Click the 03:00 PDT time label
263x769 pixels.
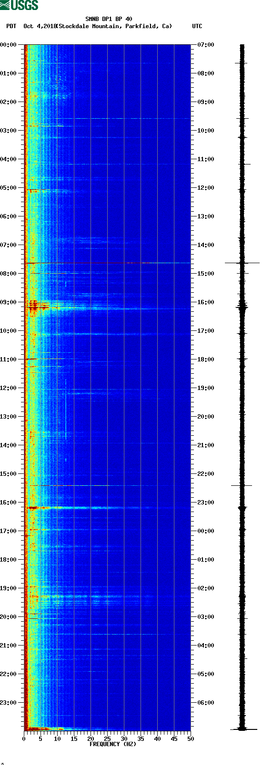[x=8, y=131]
